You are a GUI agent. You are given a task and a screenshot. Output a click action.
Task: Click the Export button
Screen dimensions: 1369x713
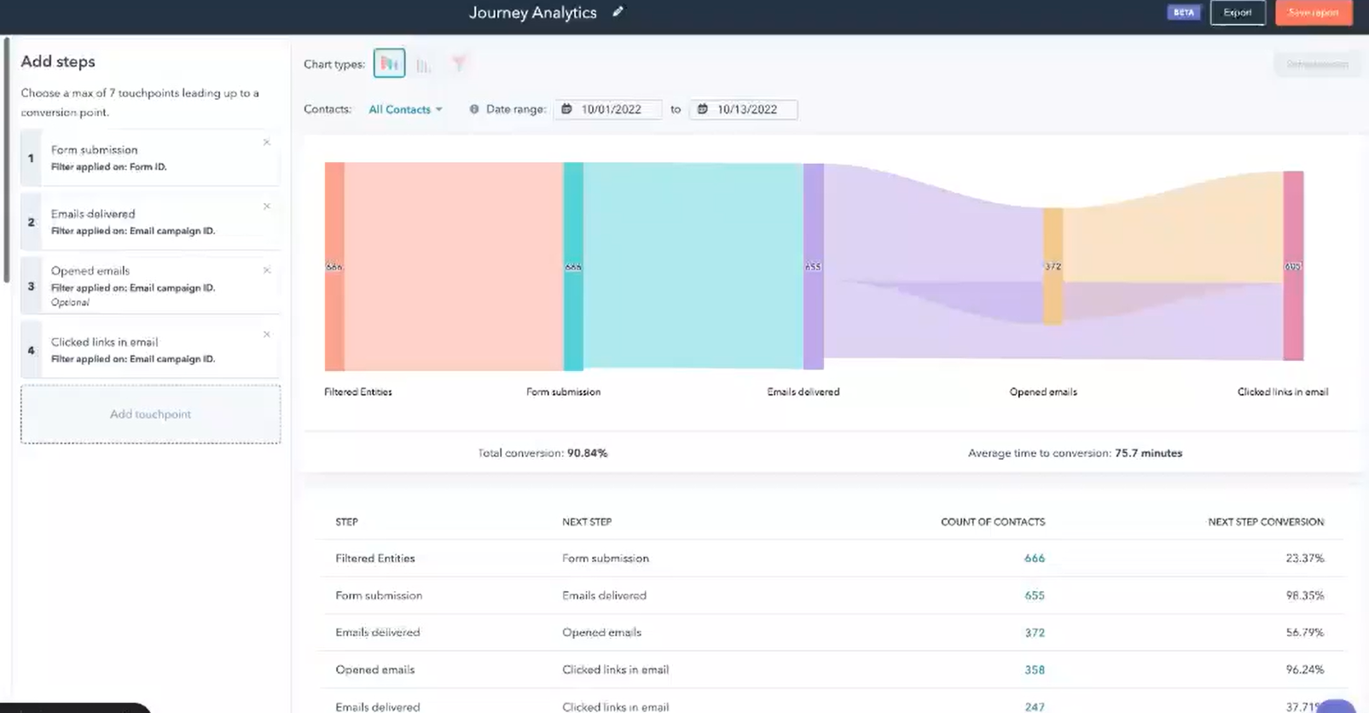1237,13
